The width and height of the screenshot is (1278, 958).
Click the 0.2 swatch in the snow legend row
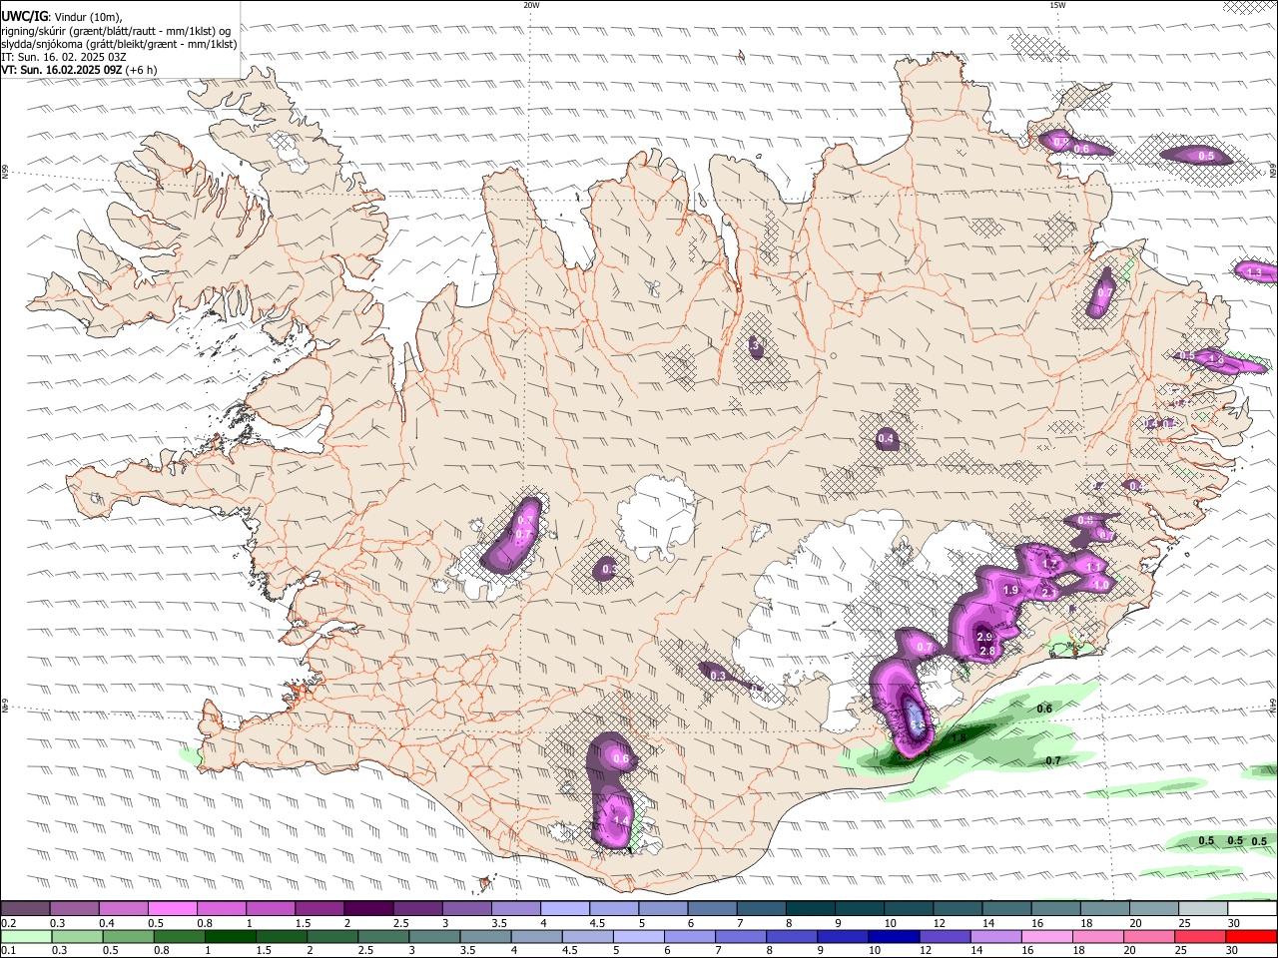pos(25,908)
